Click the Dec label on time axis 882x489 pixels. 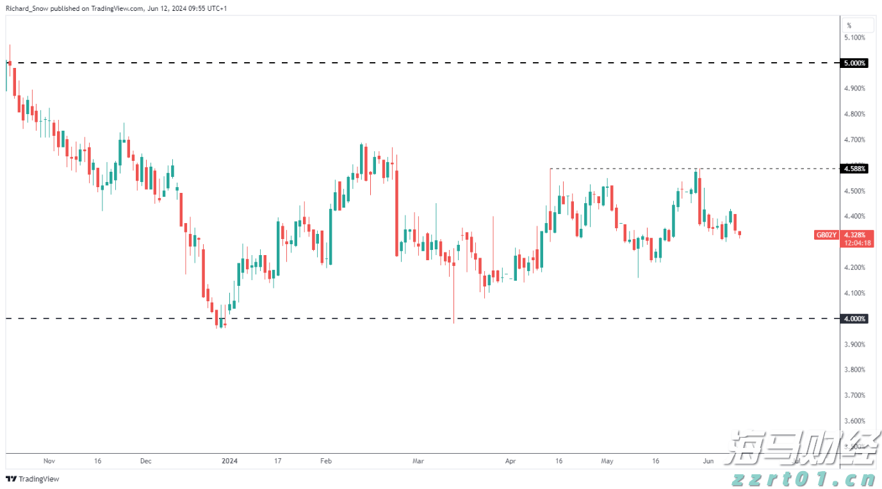[145, 461]
